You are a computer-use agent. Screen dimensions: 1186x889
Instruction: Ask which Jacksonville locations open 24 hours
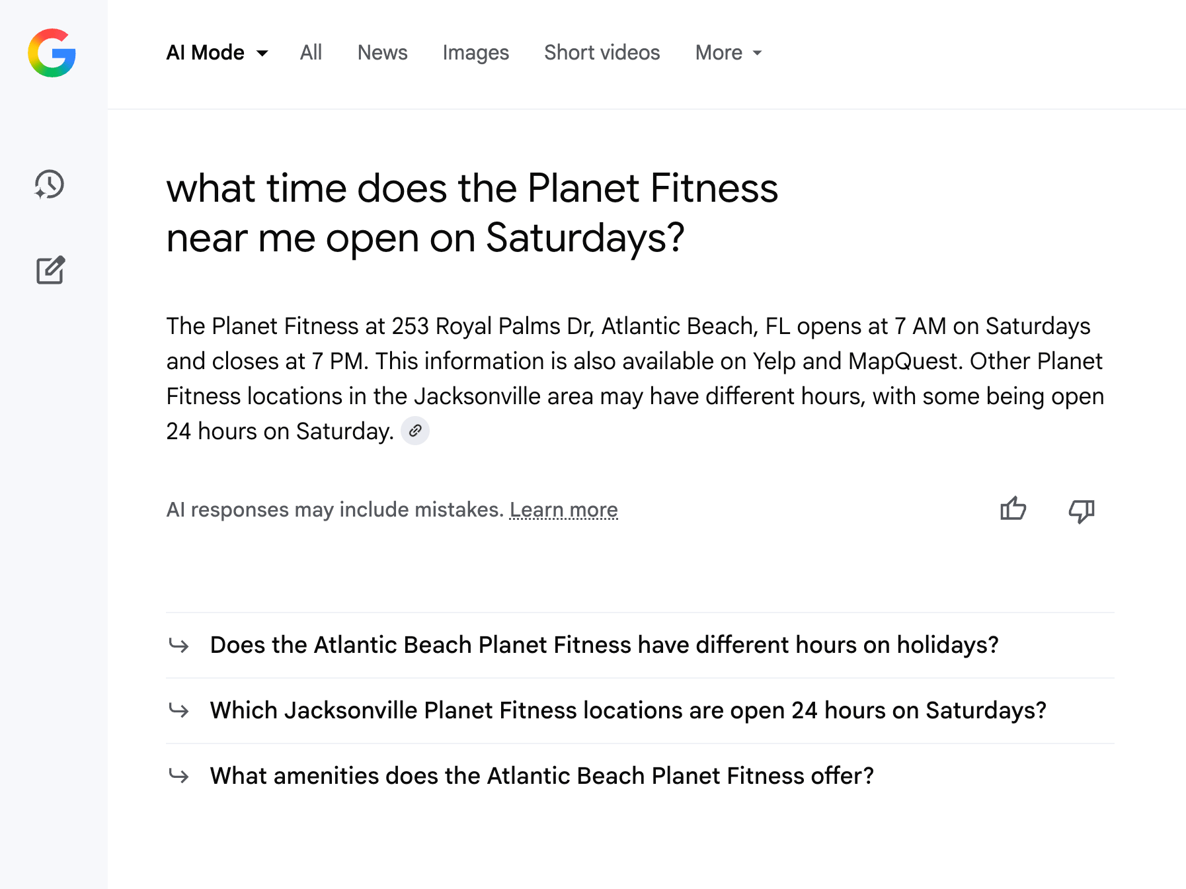[x=628, y=710]
